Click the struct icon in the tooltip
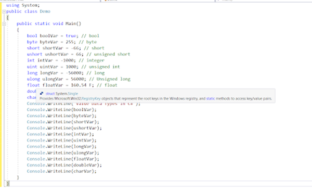The height and width of the screenshot is (191, 312). pos(42,93)
